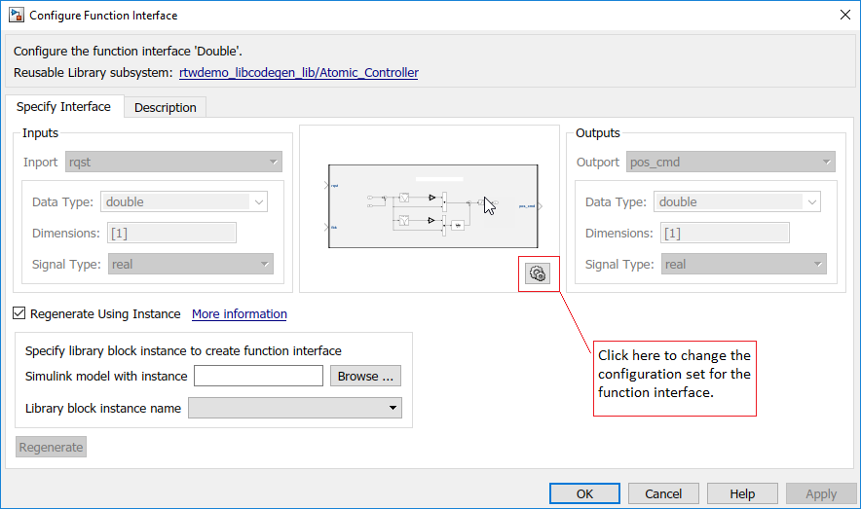The height and width of the screenshot is (509, 861).
Task: Click the configuration set gear icon
Action: click(538, 273)
